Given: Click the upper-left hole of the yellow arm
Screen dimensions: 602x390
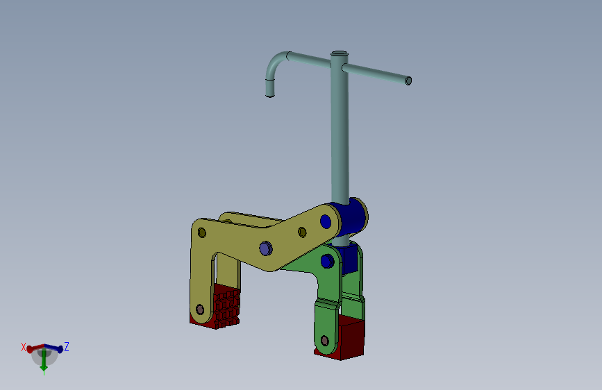Looking at the screenshot, I should tap(202, 232).
